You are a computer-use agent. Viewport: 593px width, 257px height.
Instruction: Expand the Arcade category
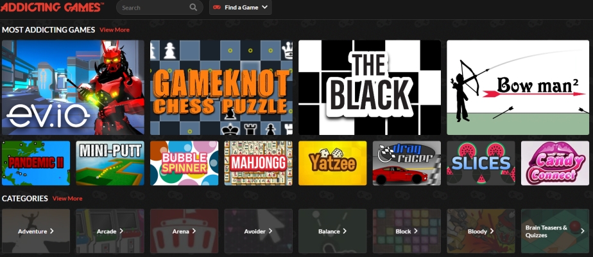[x=110, y=231]
